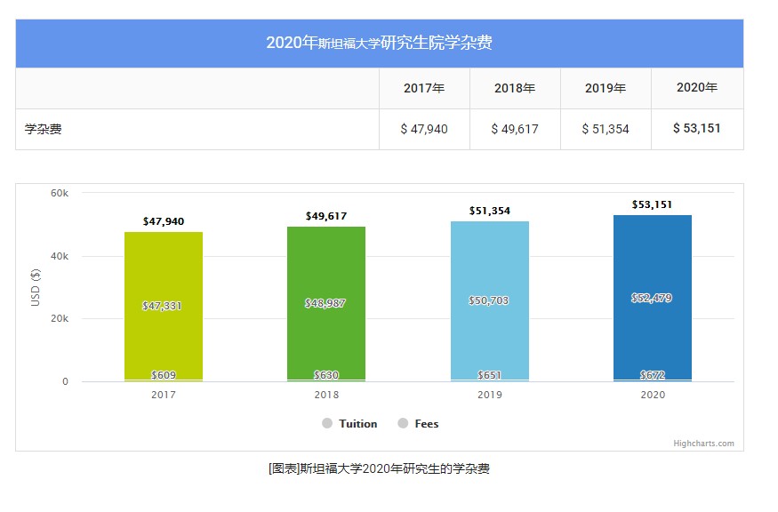The width and height of the screenshot is (778, 512).
Task: Select the 2018年 table column header
Action: (515, 89)
